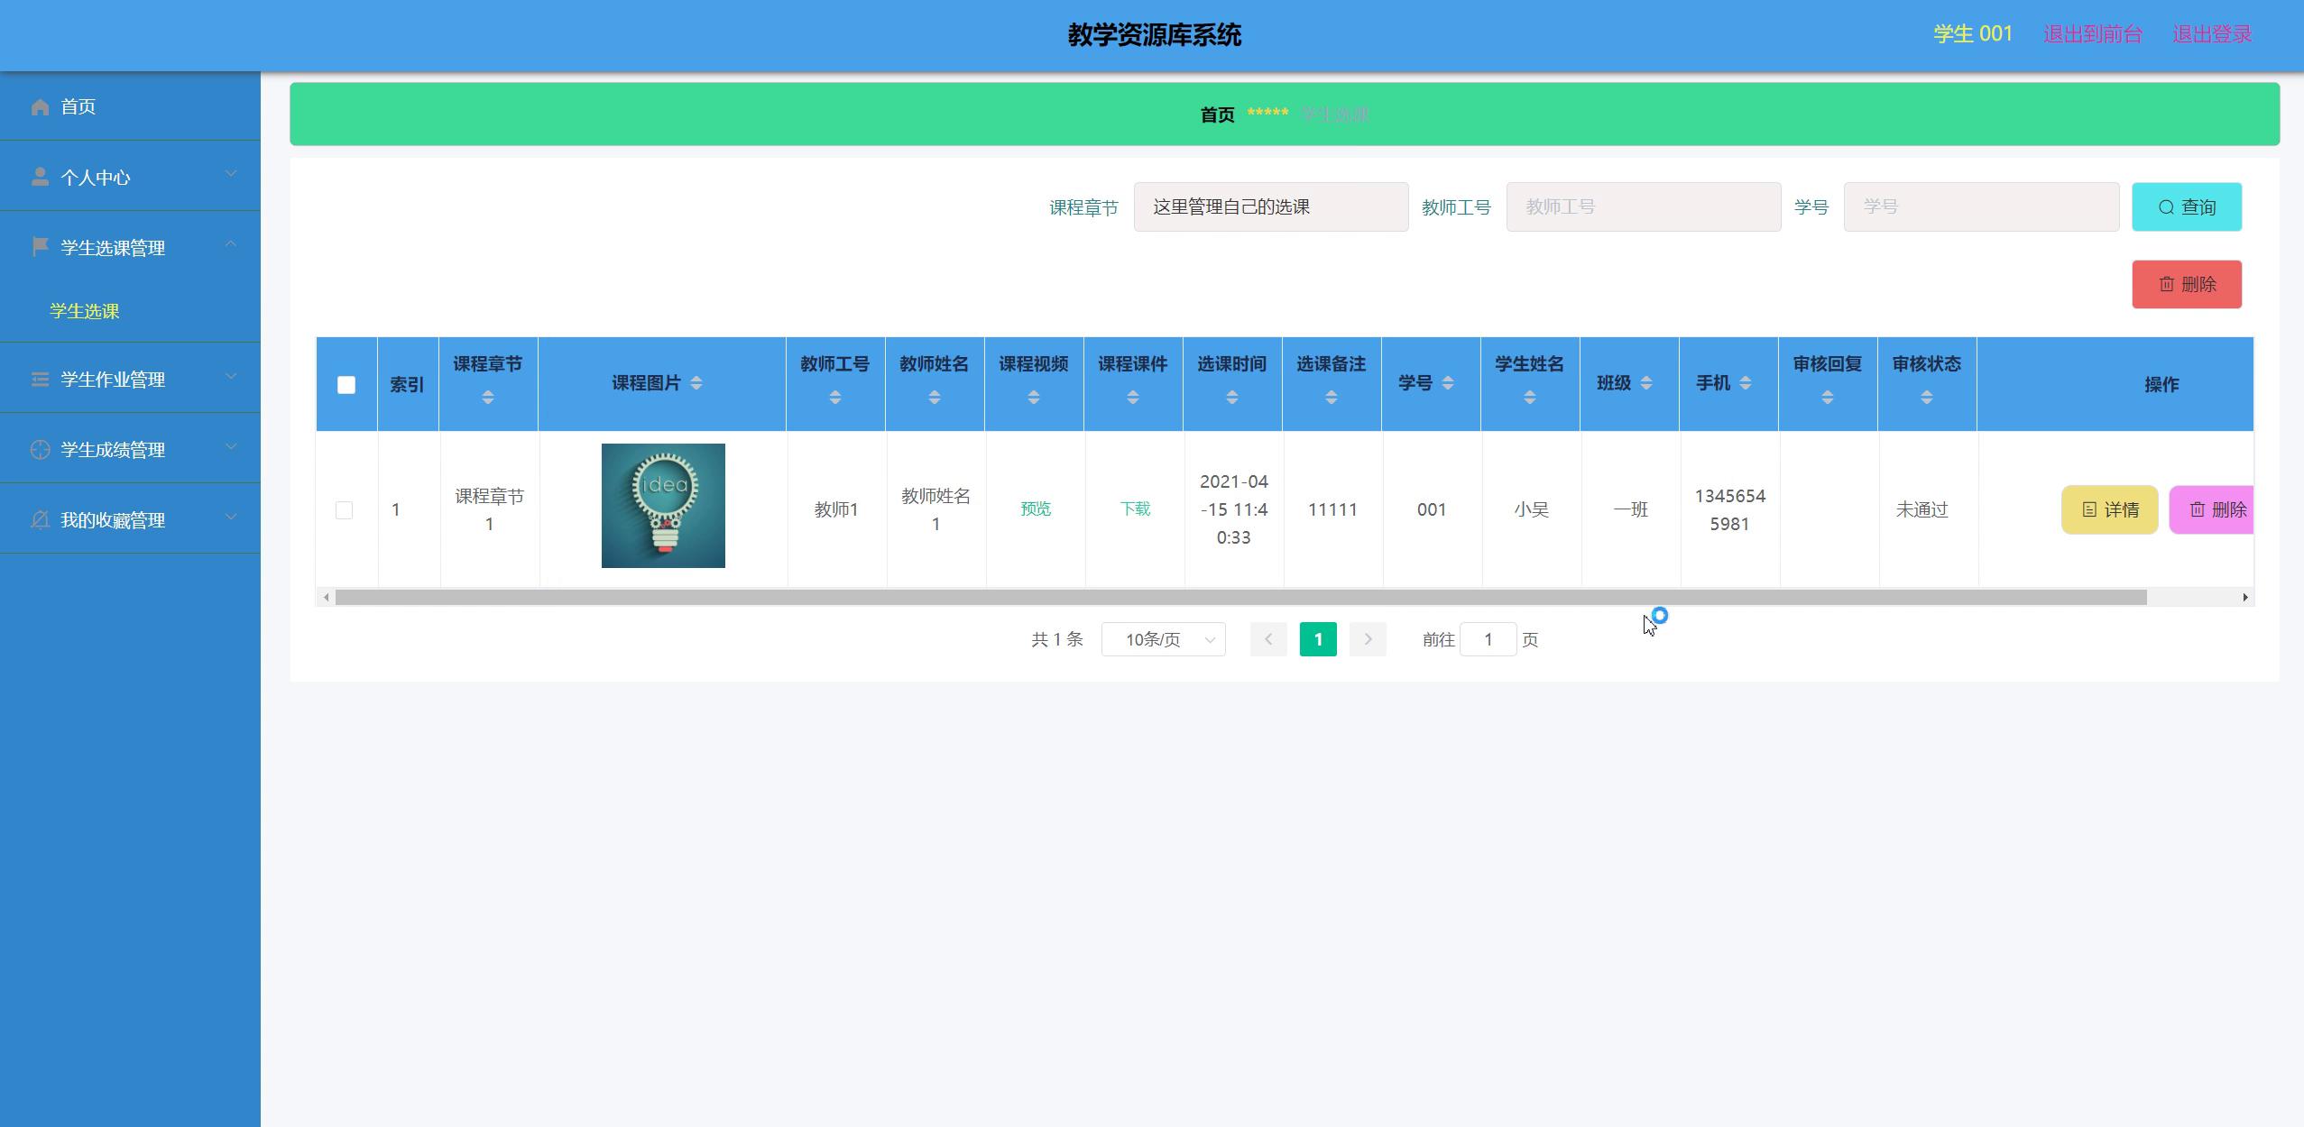Click the horizontal table scrollbar

point(1240,597)
